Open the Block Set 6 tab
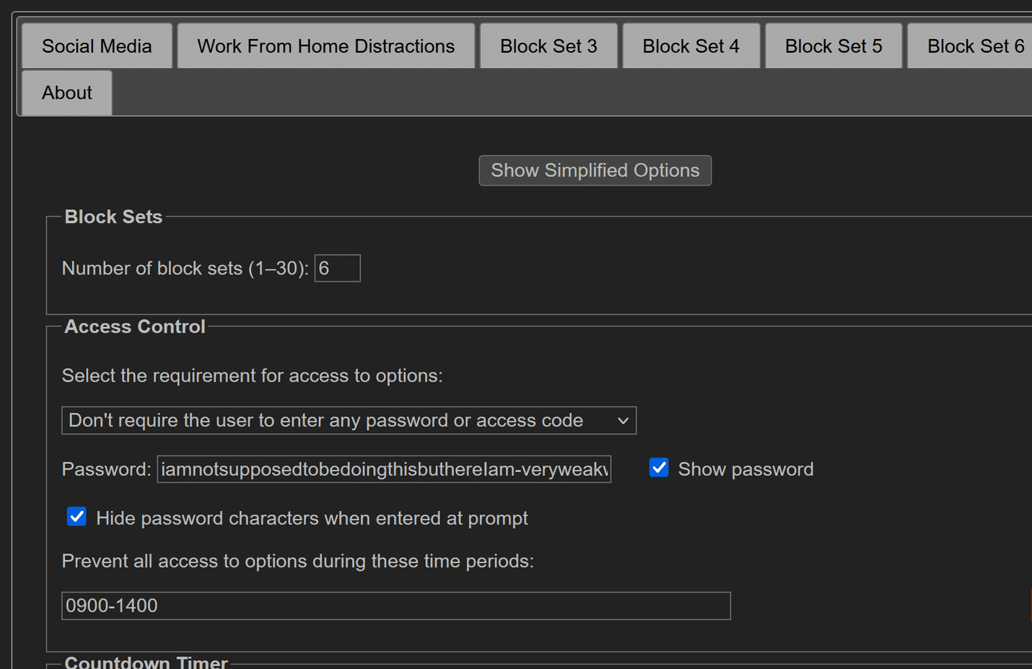The height and width of the screenshot is (669, 1032). pos(971,46)
